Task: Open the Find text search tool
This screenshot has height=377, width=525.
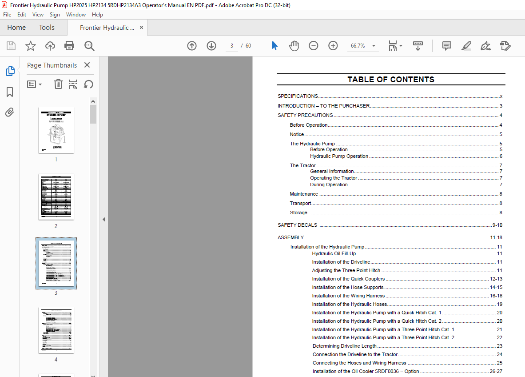Action: point(89,46)
